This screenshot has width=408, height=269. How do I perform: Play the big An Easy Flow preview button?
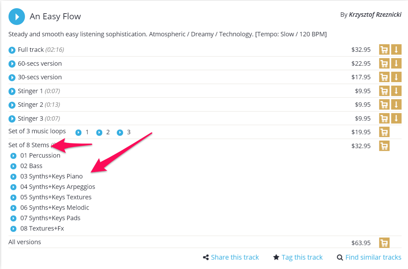pos(16,16)
